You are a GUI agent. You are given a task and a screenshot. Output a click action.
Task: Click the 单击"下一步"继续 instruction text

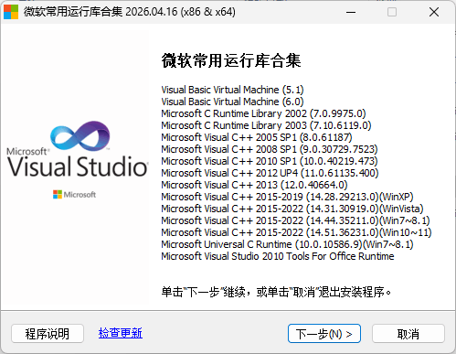pyautogui.click(x=276, y=292)
